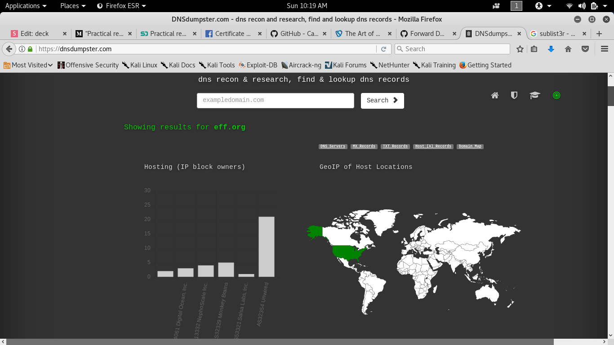Image resolution: width=614 pixels, height=345 pixels.
Task: Click the shield icon on DNSdumpster page
Action: tap(514, 95)
